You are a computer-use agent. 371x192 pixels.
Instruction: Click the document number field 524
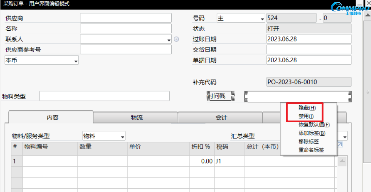tap(291, 18)
